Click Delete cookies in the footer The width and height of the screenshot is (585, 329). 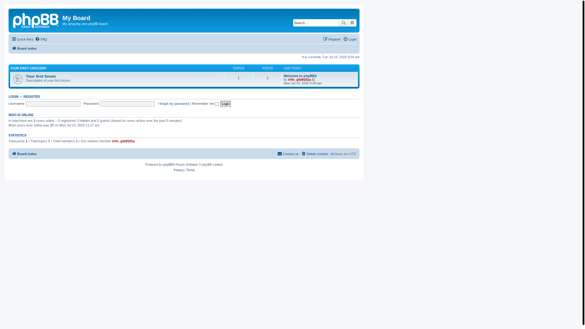pyautogui.click(x=315, y=154)
